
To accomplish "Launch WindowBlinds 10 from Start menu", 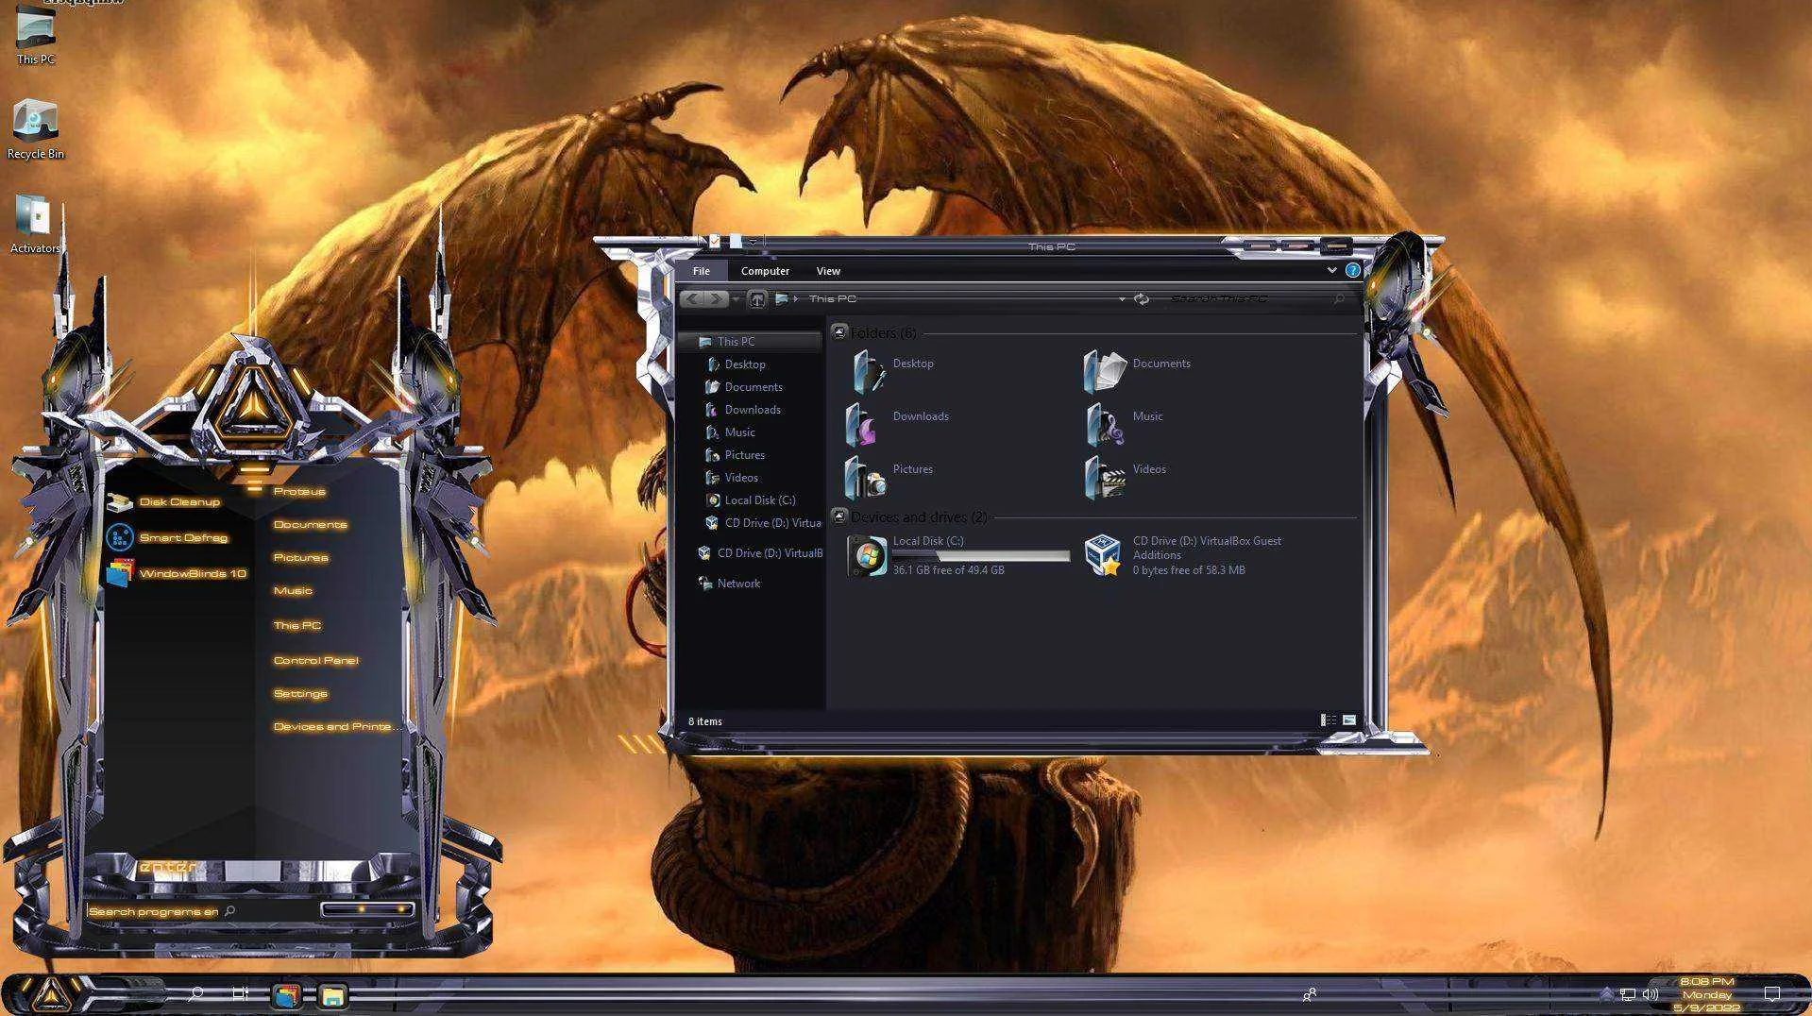I will tap(177, 573).
